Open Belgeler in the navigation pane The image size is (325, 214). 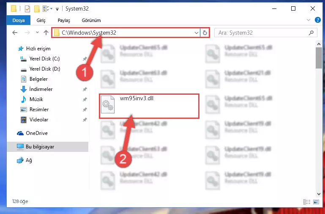click(x=38, y=79)
